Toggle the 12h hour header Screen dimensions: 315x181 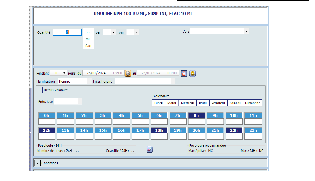click(x=47, y=130)
